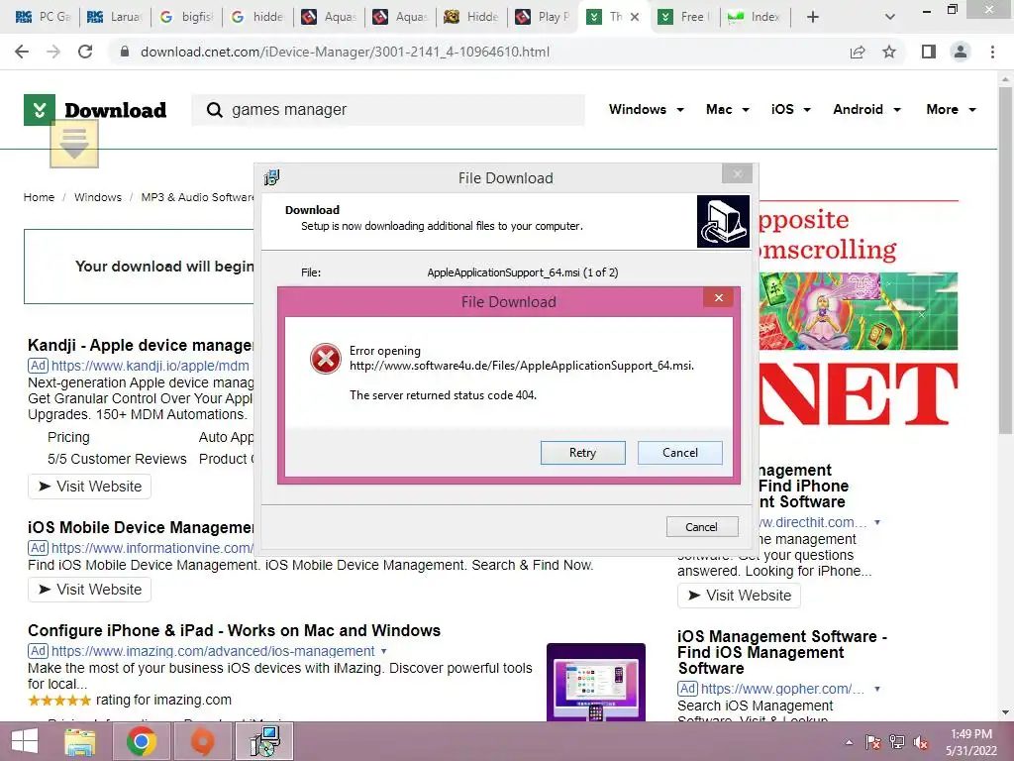Click Configure iPhone & iPad ad heading
Screen dimensions: 1014x761
(x=234, y=630)
